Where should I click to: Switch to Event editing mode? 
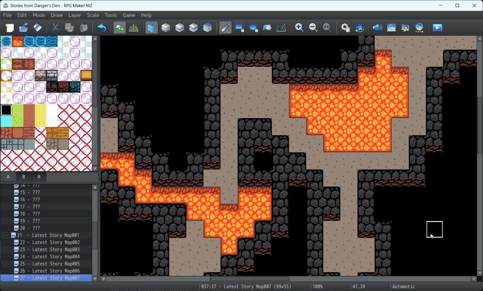(x=134, y=28)
